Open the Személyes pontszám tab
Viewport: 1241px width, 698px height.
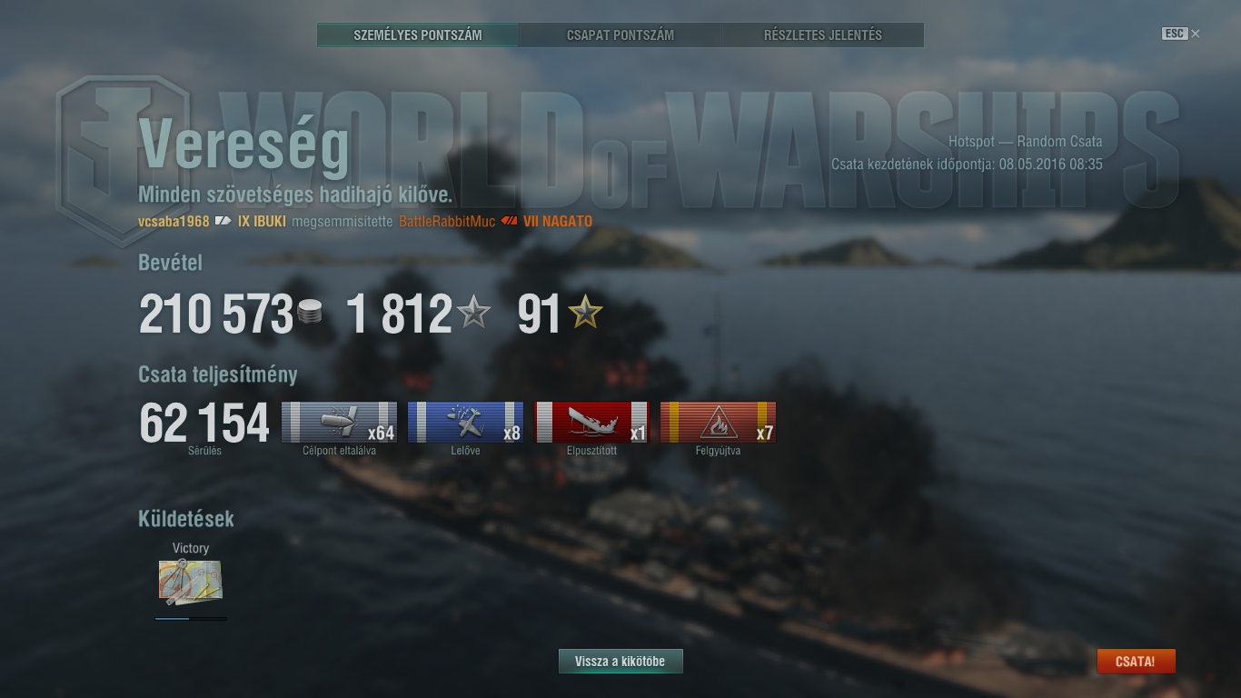click(x=418, y=35)
